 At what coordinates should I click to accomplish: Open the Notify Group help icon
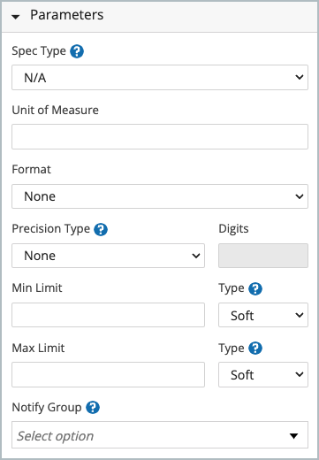click(x=93, y=408)
